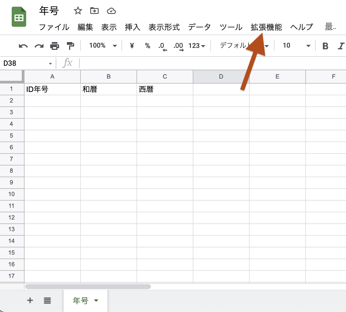Open the Google Sheets home icon
Screen dimensions: 346x312
pyautogui.click(x=19, y=17)
